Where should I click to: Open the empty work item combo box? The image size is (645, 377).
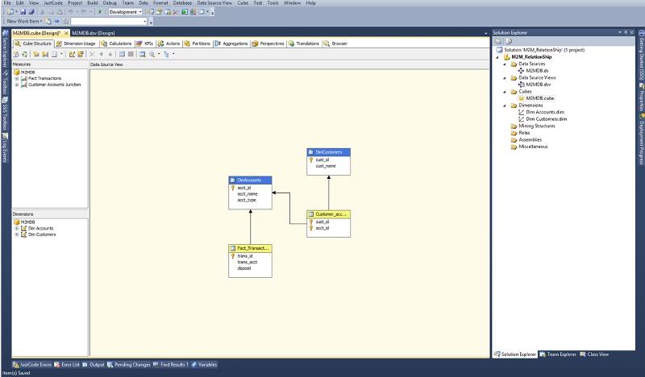[109, 22]
